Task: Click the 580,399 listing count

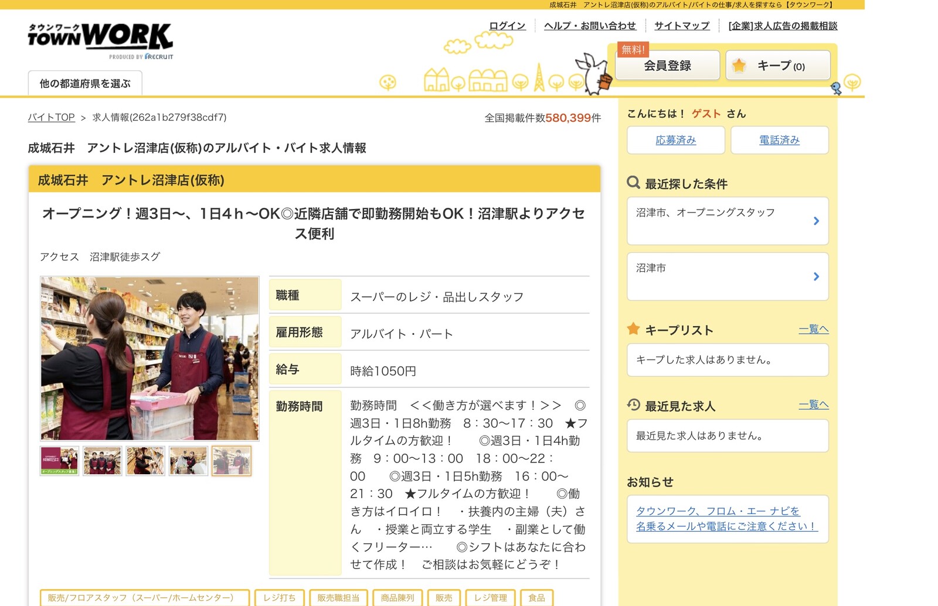Action: (x=568, y=118)
